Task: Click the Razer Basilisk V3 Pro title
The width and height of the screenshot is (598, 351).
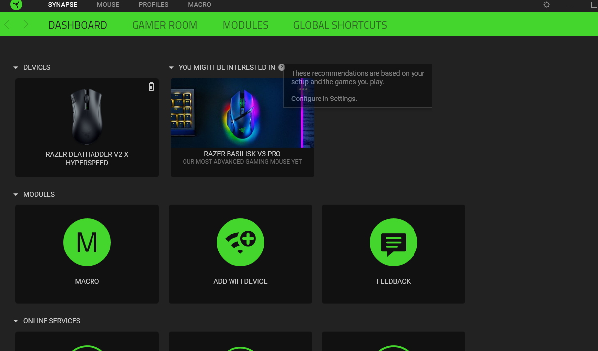Action: (x=242, y=154)
